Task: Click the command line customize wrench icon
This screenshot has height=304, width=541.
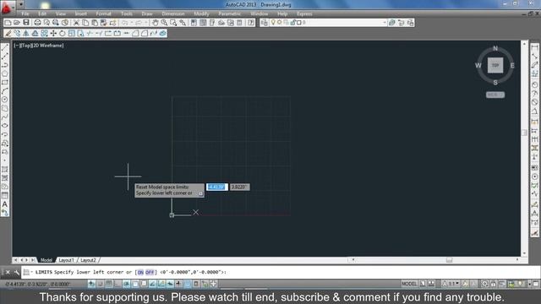Action: point(17,272)
